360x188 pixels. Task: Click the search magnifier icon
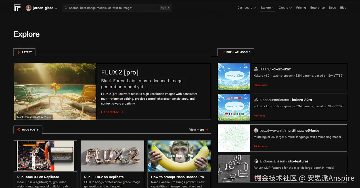[66, 8]
